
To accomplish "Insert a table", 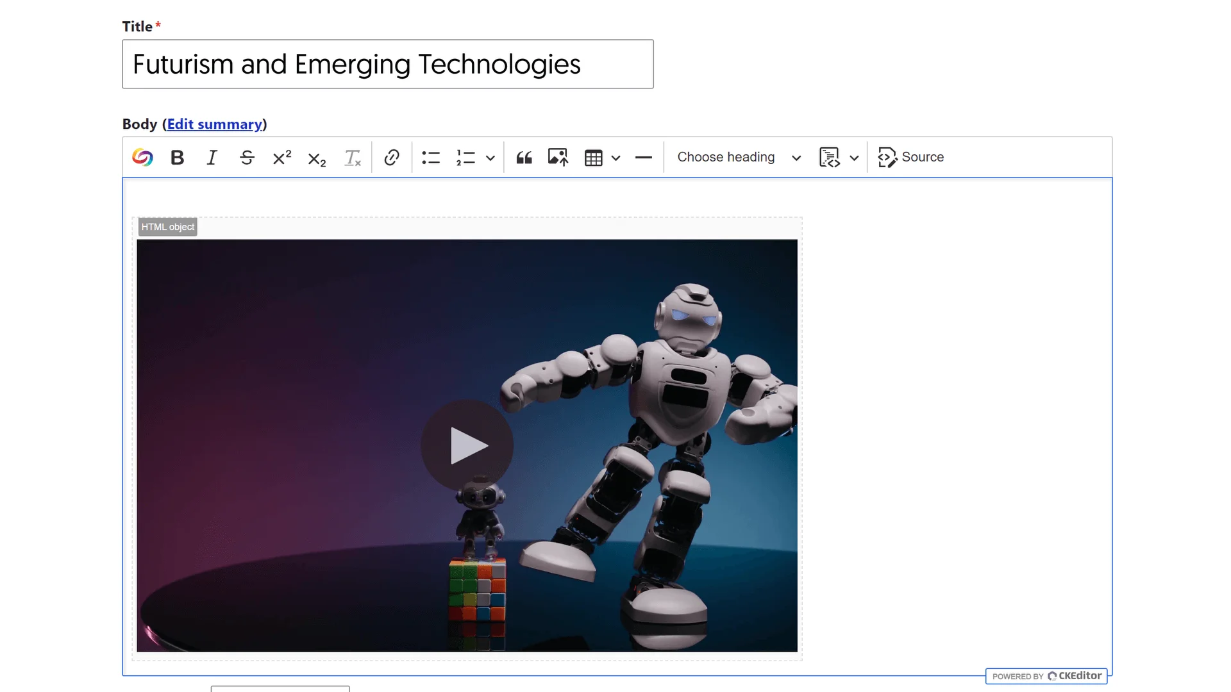I will [594, 157].
